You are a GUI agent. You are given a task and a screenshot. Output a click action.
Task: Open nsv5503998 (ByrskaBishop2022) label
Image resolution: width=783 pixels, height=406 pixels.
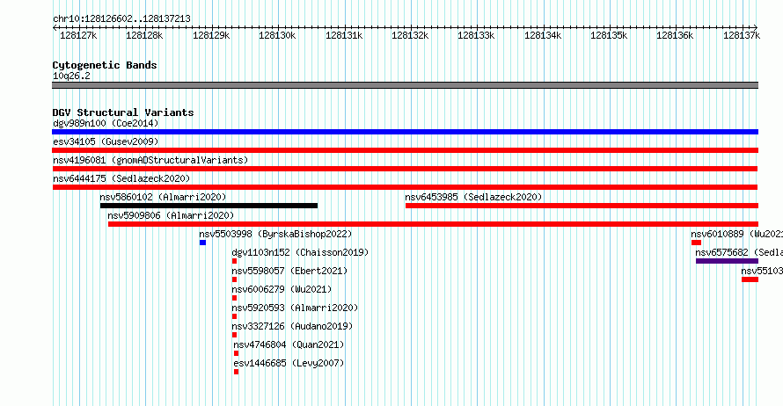pyautogui.click(x=275, y=234)
